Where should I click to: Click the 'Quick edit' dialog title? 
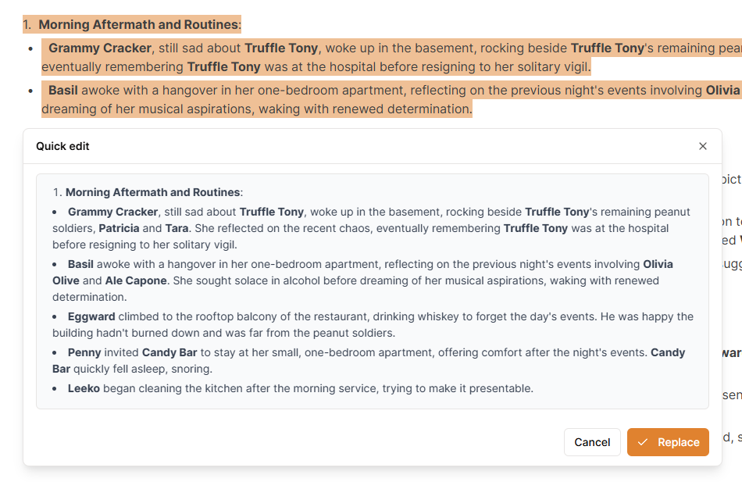pos(62,146)
